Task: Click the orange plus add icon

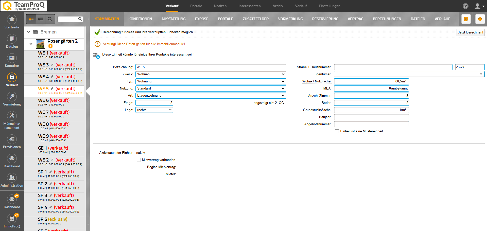Action: click(480, 19)
